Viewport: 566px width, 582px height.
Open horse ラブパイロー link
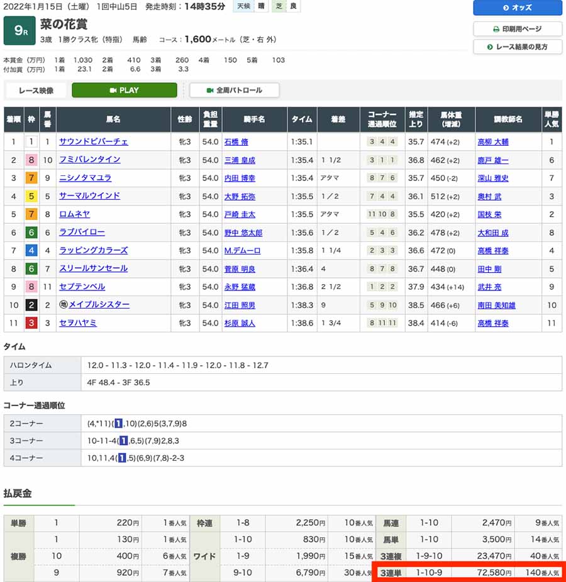[x=82, y=233]
